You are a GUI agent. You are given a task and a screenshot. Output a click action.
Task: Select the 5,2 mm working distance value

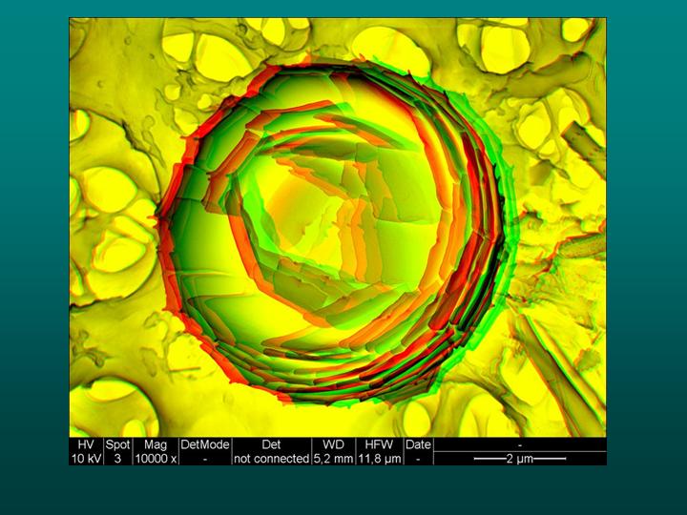point(333,459)
